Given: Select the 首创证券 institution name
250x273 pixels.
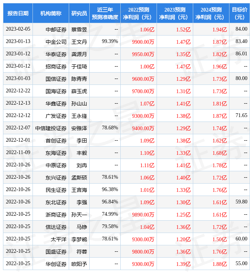Looking at the screenshot, I should [56, 141].
